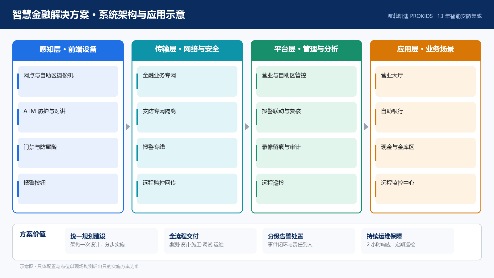Click the 波菲凯迪 PROKIDS brand text
This screenshot has height=278, width=494.
[x=434, y=16]
